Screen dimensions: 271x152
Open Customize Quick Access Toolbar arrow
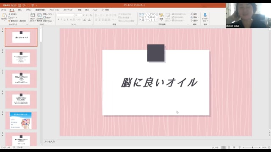click(37, 5)
